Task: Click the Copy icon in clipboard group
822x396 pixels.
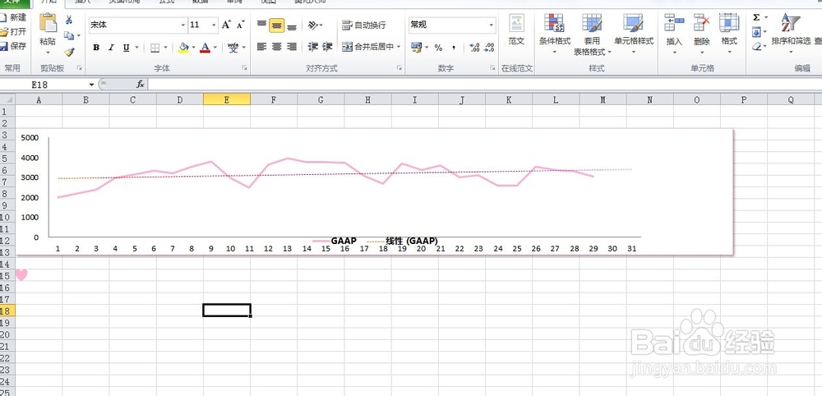Action: point(69,35)
